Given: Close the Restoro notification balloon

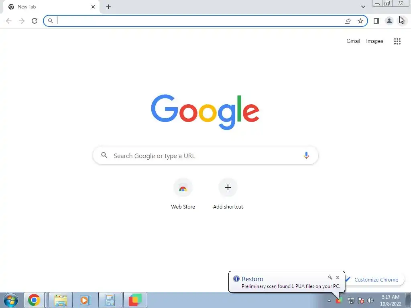Looking at the screenshot, I should pos(338,278).
